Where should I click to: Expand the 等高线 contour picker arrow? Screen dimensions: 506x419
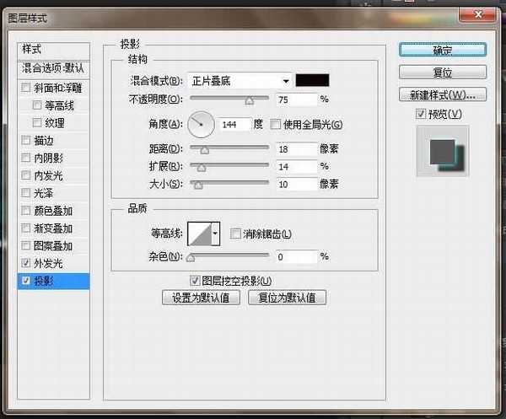pos(216,234)
